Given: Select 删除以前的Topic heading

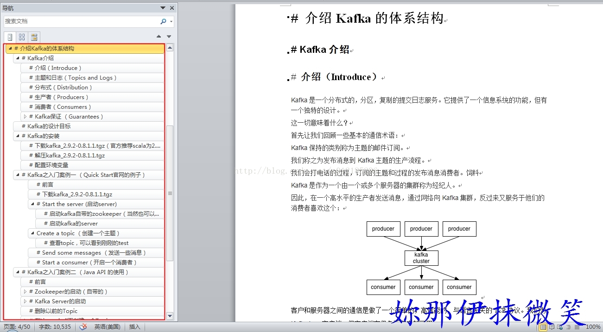Looking at the screenshot, I should pyautogui.click(x=92, y=311).
